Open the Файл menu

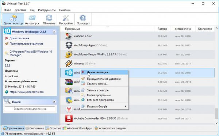pyautogui.click(x=8, y=10)
